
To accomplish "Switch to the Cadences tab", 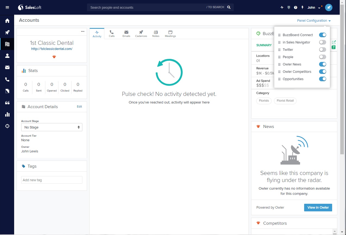I will point(141,34).
